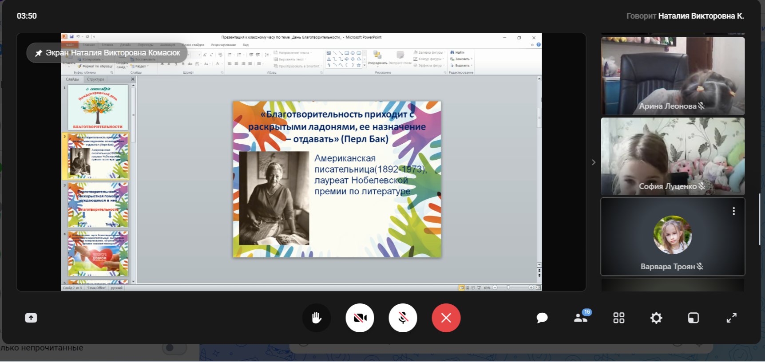Collapse participant sidebar with chevron arrow
This screenshot has height=362, width=765.
[x=594, y=162]
